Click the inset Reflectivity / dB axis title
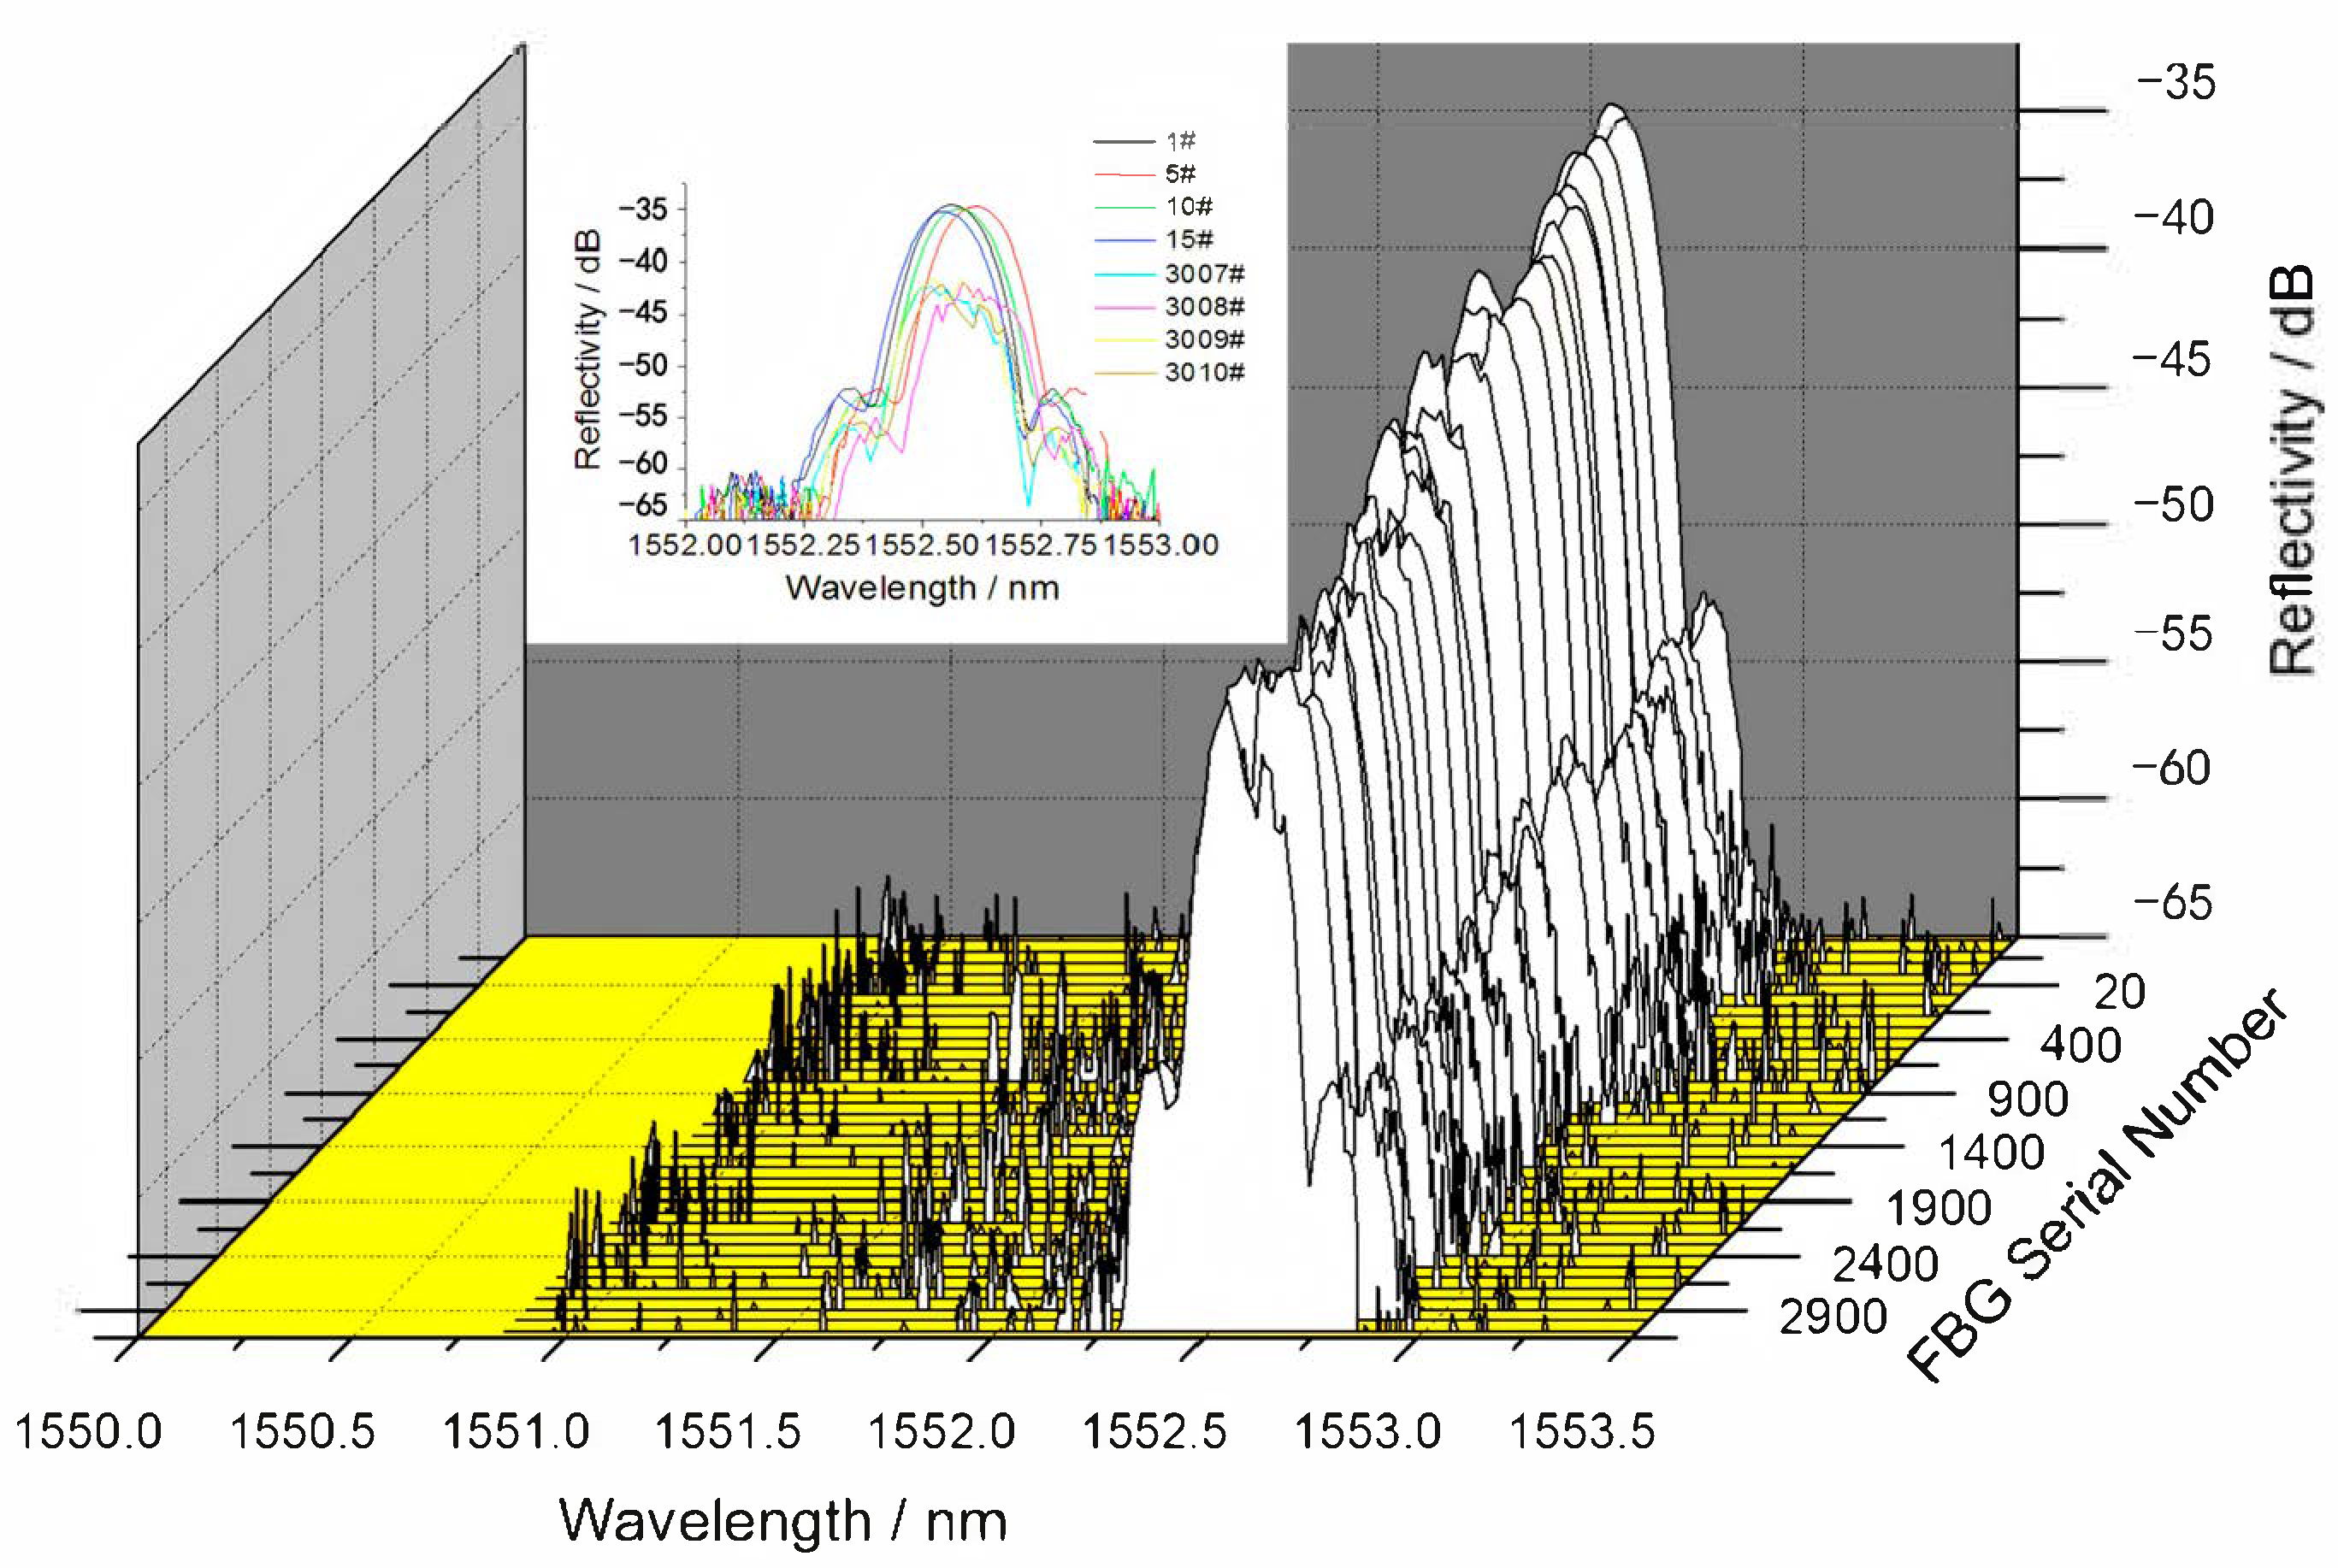Image resolution: width=2338 pixels, height=1568 pixels. coord(588,349)
